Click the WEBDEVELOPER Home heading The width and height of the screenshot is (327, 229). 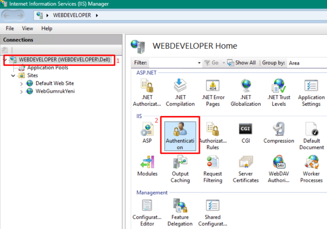[195, 46]
